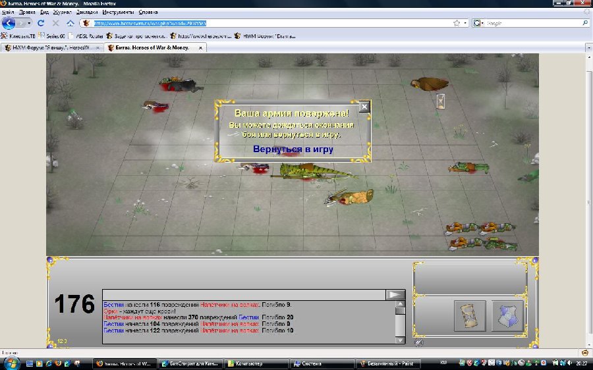This screenshot has width=593, height=370.
Task: Click the chat input field above battle log
Action: coord(244,295)
